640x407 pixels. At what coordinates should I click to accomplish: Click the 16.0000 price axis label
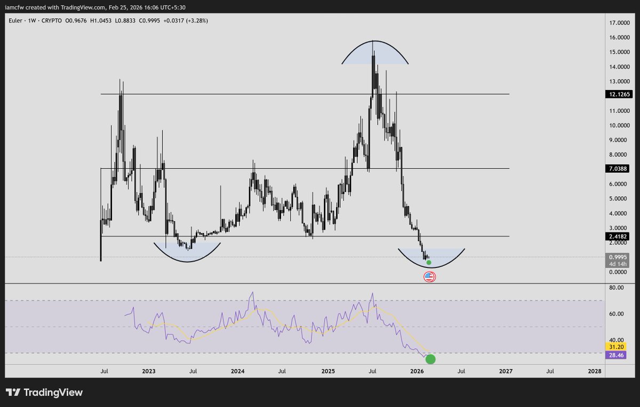pyautogui.click(x=620, y=37)
